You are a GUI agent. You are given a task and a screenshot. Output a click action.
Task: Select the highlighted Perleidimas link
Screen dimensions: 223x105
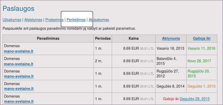[x=76, y=20]
